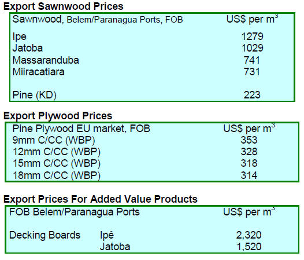Click the Pine (KD) label
The height and width of the screenshot is (260, 304).
pos(34,95)
